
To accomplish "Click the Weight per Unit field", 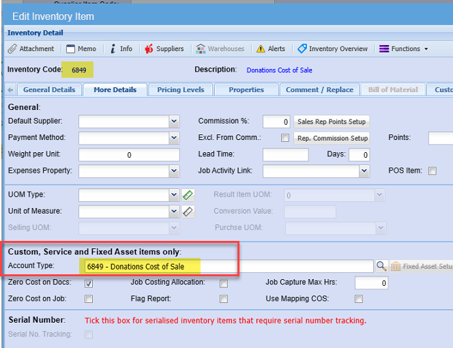I will click(x=129, y=155).
